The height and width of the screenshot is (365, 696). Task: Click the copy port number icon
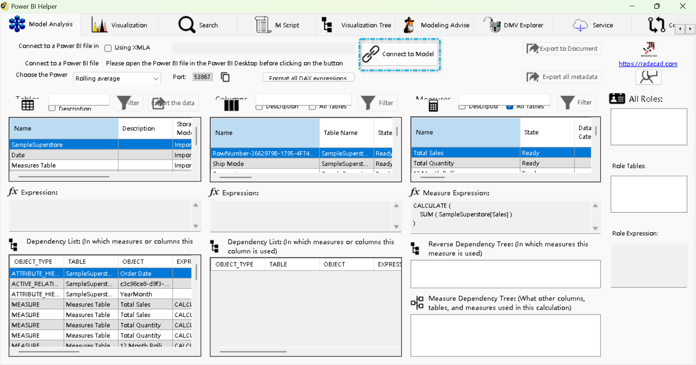225,77
